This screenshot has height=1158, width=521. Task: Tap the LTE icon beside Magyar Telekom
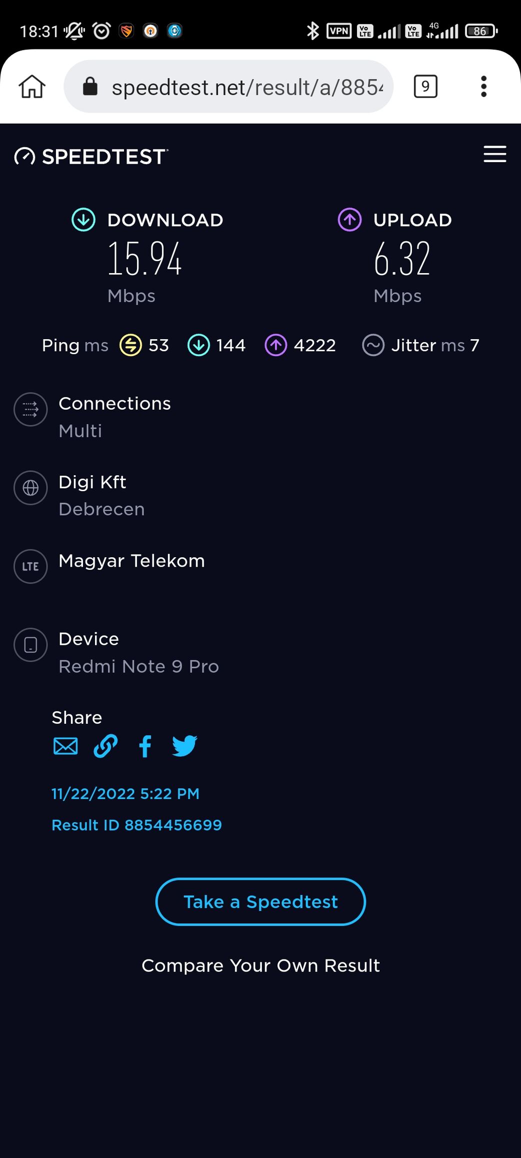click(30, 566)
